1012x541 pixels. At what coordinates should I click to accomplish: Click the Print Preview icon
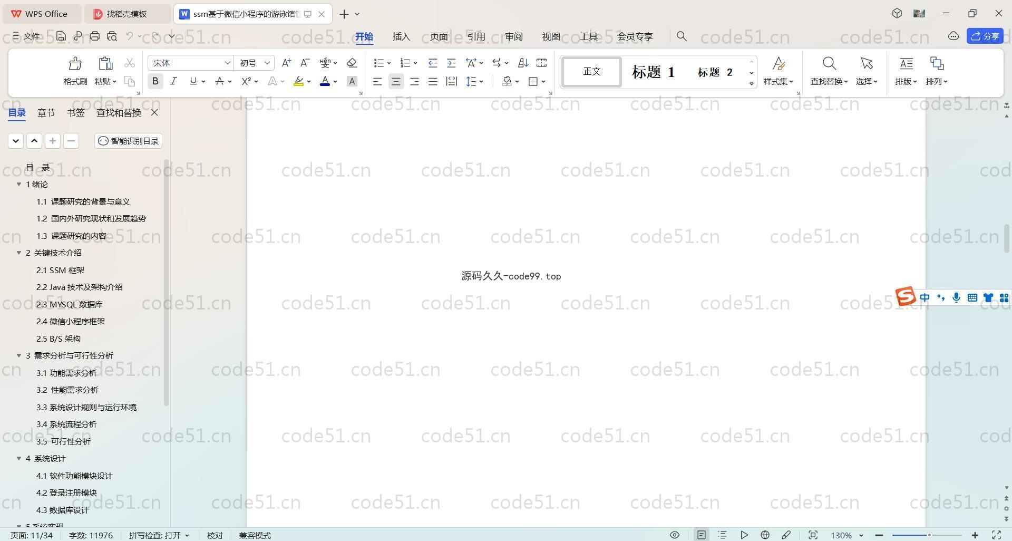[x=112, y=36]
